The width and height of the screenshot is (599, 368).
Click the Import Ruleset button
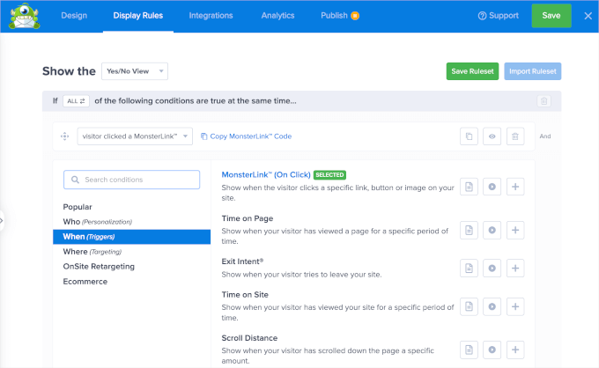coord(533,71)
